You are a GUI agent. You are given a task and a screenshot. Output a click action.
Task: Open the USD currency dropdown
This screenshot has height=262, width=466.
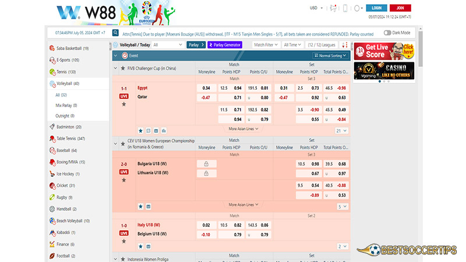point(316,8)
